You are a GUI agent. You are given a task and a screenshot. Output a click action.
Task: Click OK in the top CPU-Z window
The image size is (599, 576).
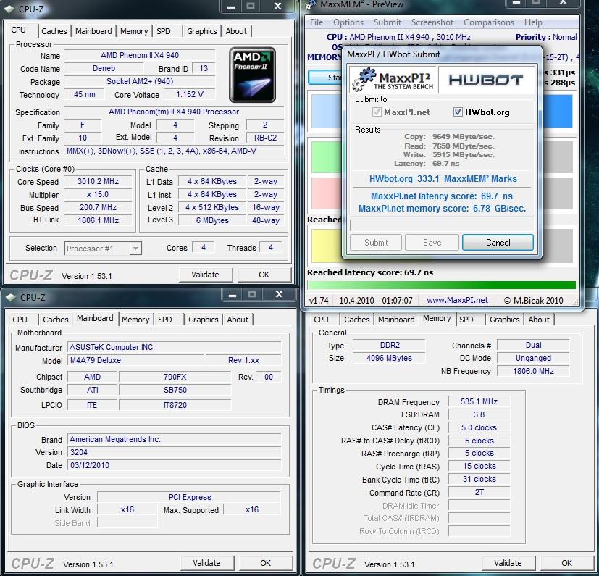click(264, 275)
